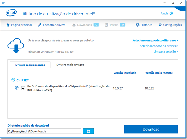
Task: Close the Intel driver utility window
Action: (181, 3)
